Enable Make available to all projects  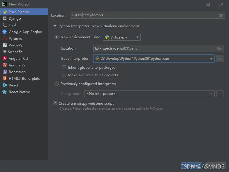tap(64, 75)
